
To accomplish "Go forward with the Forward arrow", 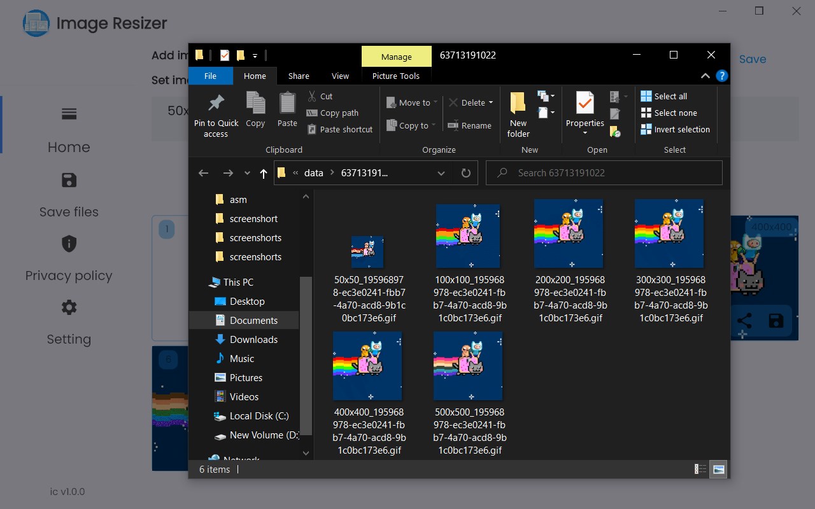I will point(228,173).
